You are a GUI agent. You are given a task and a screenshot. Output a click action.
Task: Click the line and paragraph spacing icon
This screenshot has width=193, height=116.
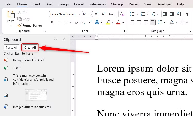[x=160, y=22]
